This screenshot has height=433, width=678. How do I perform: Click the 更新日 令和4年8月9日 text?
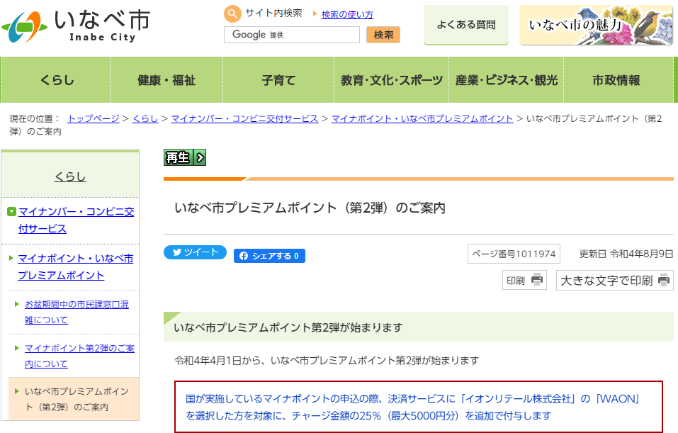(626, 254)
